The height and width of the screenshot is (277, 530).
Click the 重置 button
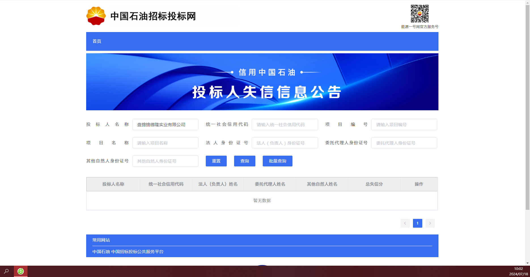216,161
